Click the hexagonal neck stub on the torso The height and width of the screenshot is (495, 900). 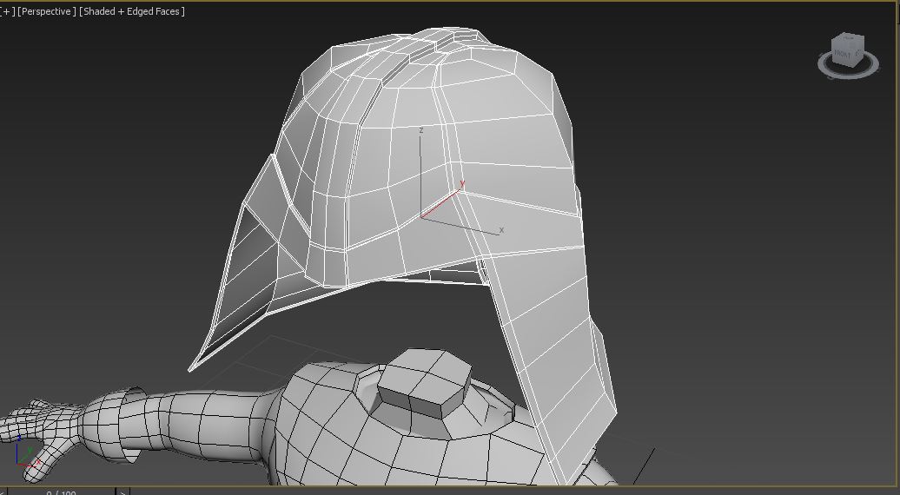click(x=423, y=384)
